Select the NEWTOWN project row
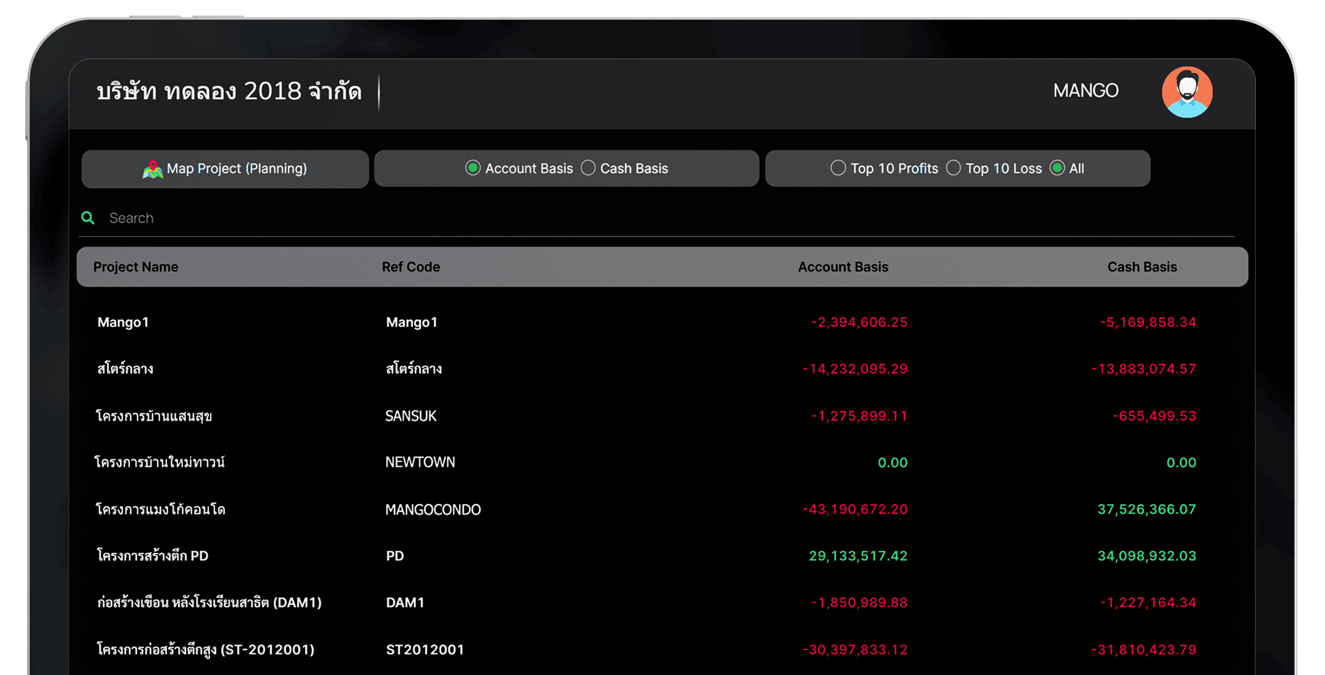 [x=419, y=462]
